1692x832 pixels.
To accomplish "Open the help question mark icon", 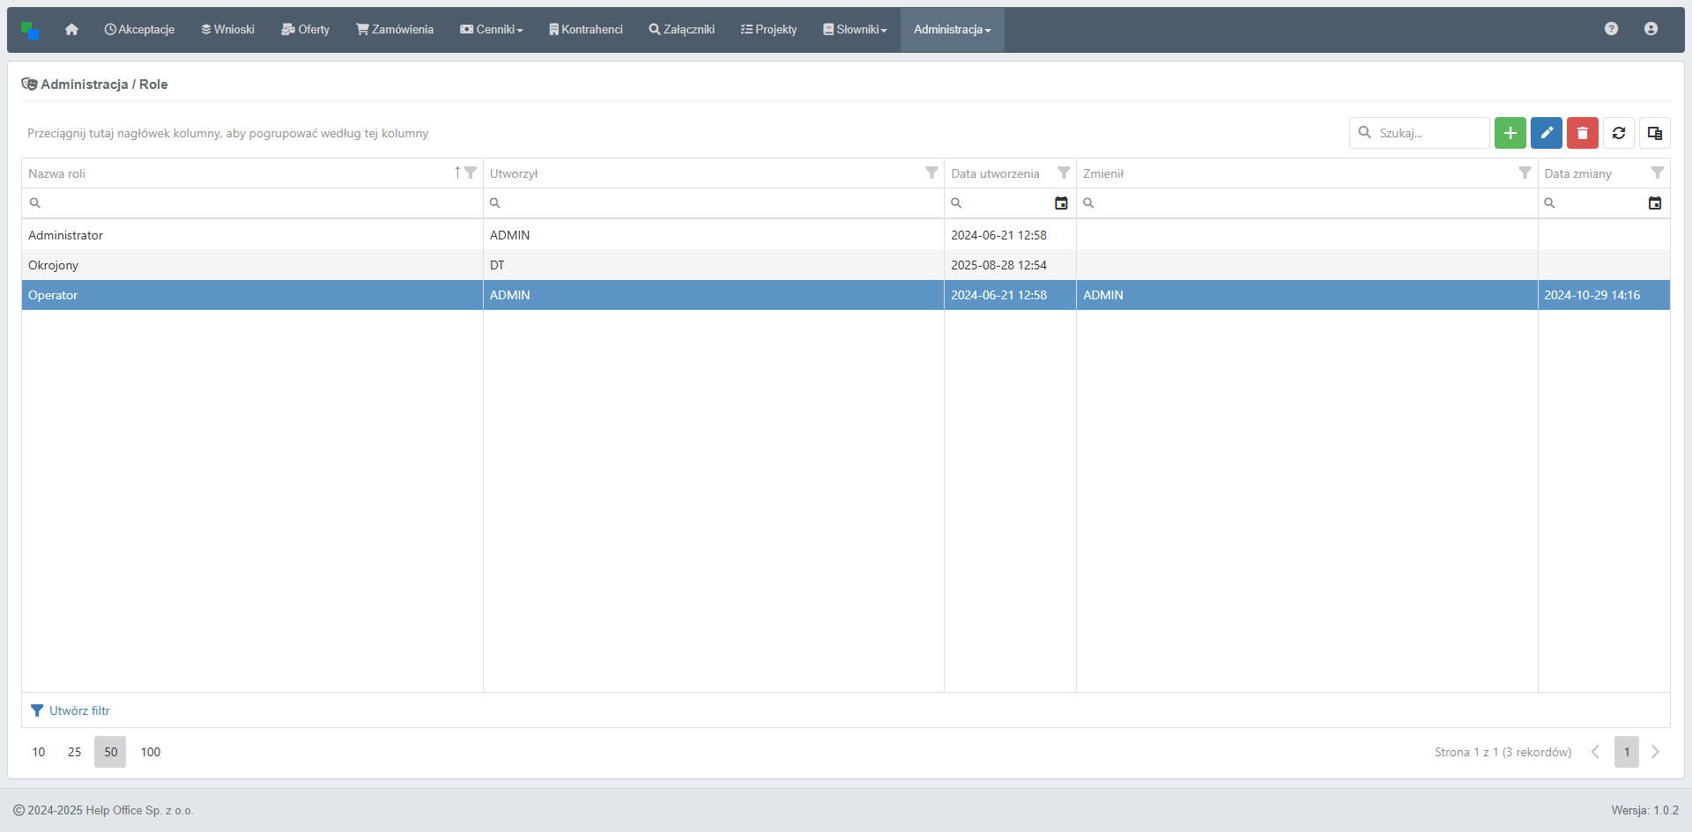I will 1611,29.
